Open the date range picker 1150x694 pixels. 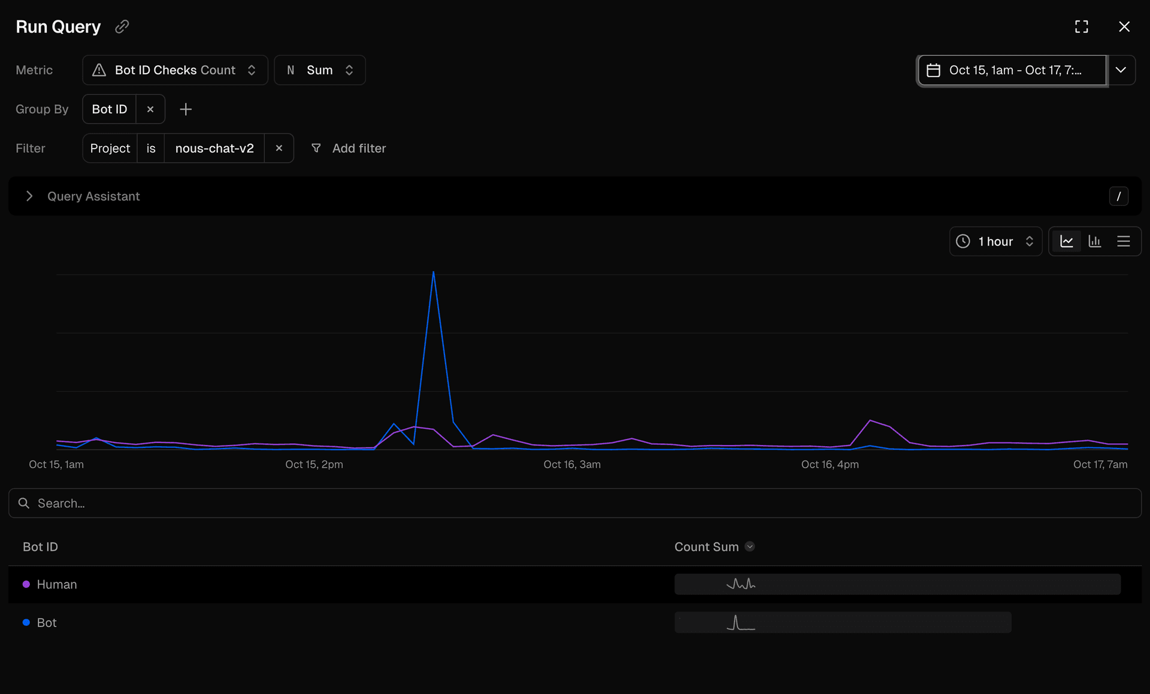1012,70
